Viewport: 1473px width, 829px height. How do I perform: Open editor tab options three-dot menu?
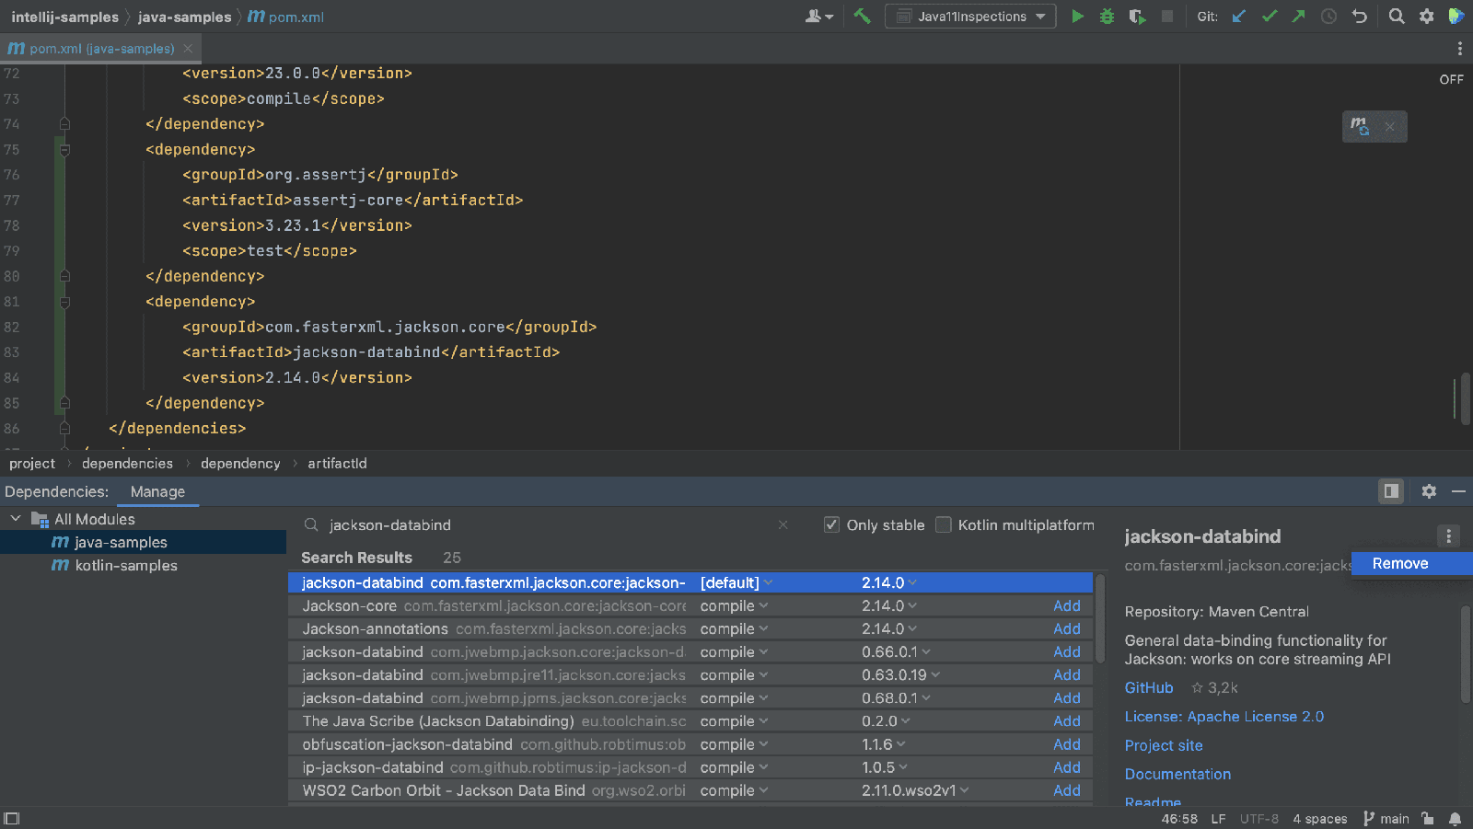pyautogui.click(x=1459, y=49)
